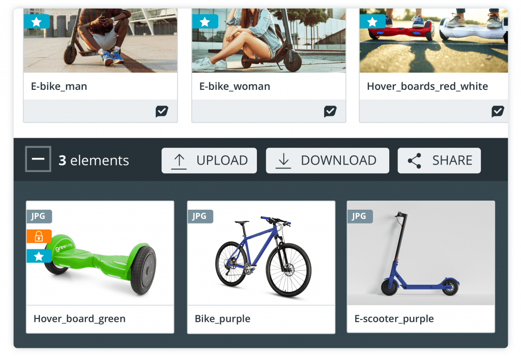Click the UPLOAD button
The height and width of the screenshot is (356, 521).
pyautogui.click(x=209, y=160)
